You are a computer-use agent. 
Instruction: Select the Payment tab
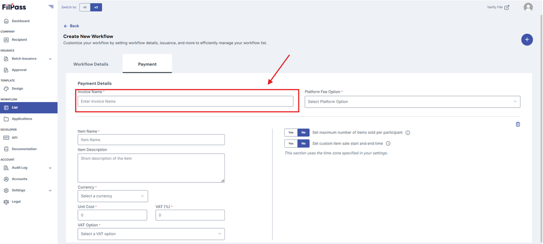(147, 64)
